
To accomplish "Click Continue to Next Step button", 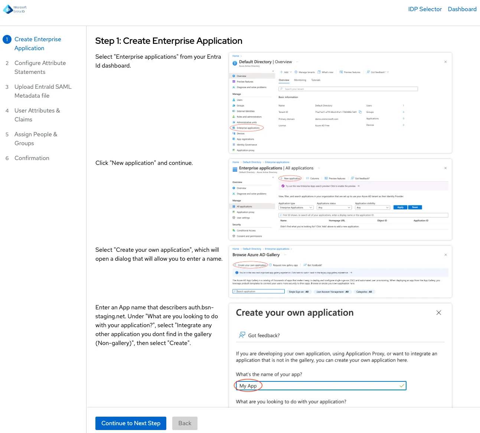I will [x=131, y=423].
